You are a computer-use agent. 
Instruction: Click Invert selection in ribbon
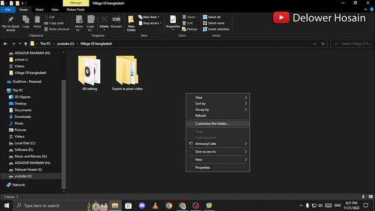click(x=216, y=29)
